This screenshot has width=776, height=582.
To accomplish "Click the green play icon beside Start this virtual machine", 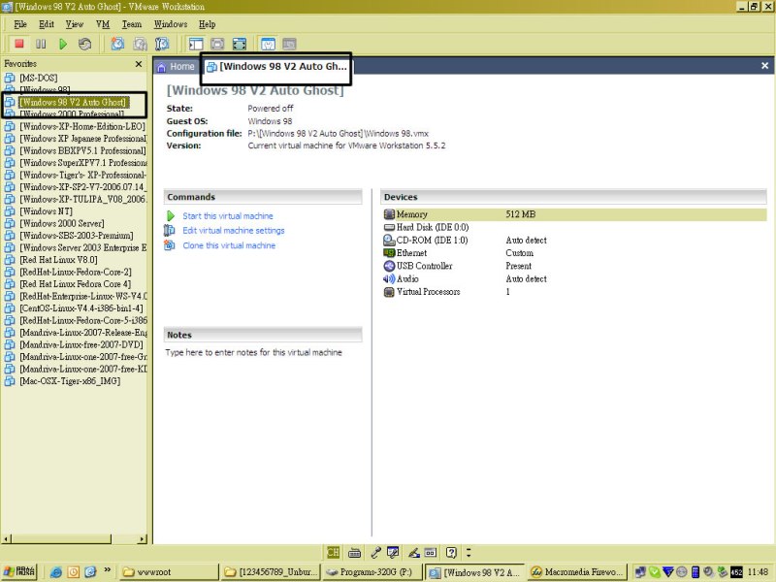I will 171,216.
